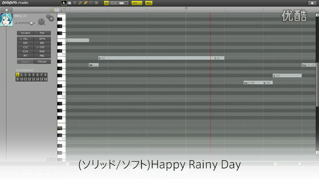Viewport: 319px width, 179px height.
Task: Select output channel 2
Action: click(21, 75)
